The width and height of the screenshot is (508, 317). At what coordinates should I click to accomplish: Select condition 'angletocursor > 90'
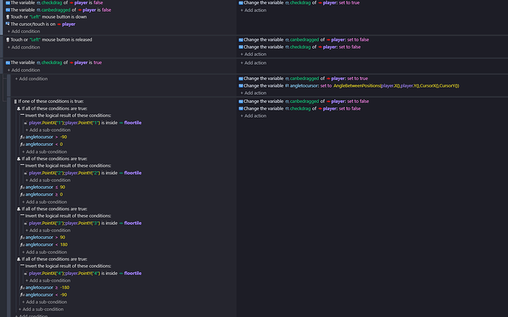click(43, 238)
